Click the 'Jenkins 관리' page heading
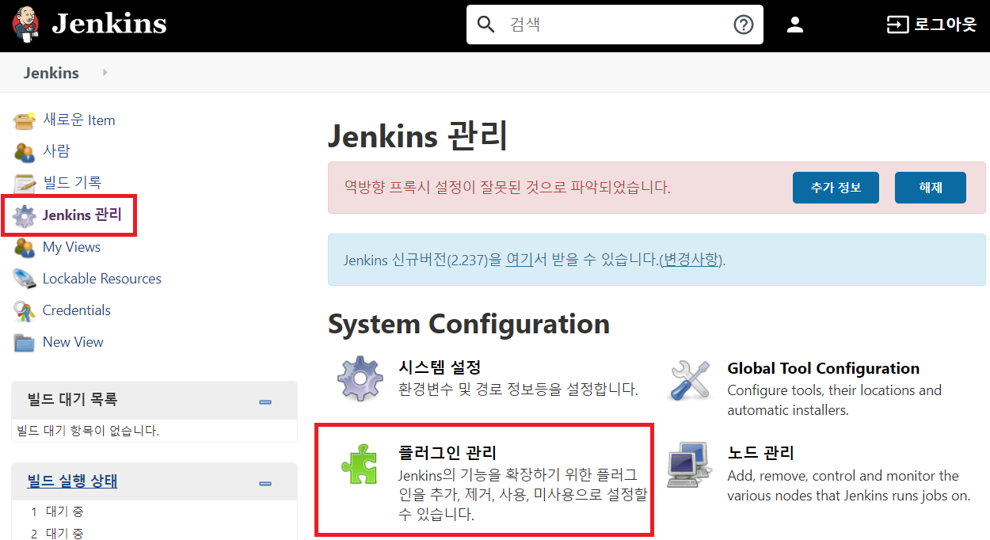This screenshot has height=540, width=990. 417,135
